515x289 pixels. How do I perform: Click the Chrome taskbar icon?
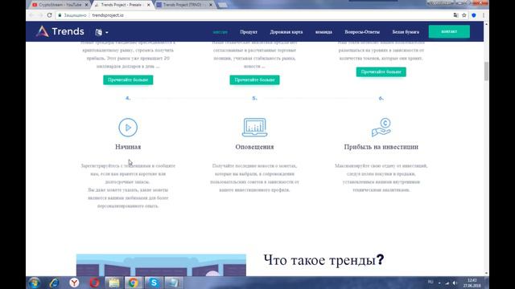coord(133,283)
